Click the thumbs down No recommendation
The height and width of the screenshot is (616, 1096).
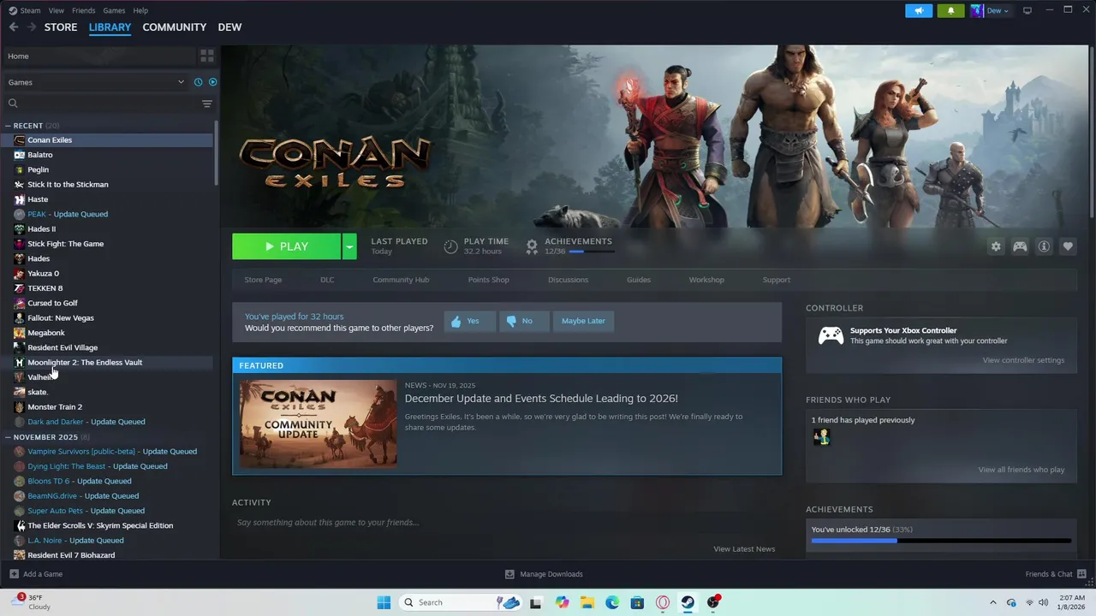click(x=523, y=321)
